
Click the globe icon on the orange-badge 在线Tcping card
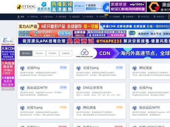click(22, 108)
